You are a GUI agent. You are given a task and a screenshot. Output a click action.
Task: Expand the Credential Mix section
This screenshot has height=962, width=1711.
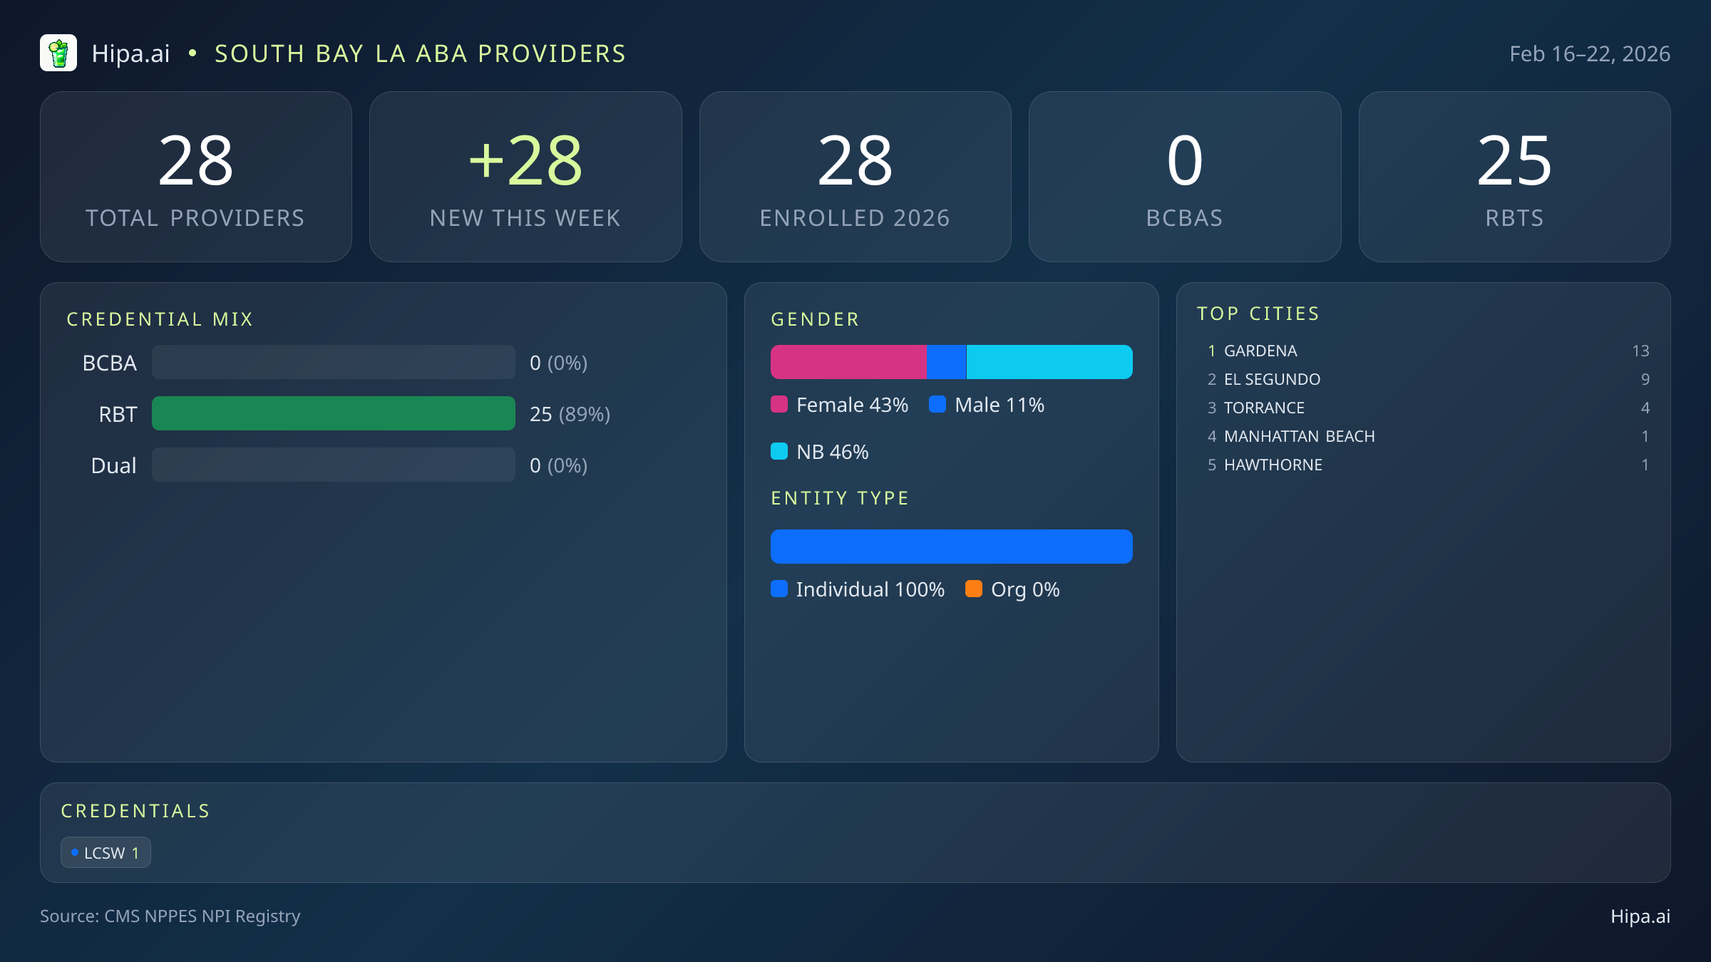point(160,319)
